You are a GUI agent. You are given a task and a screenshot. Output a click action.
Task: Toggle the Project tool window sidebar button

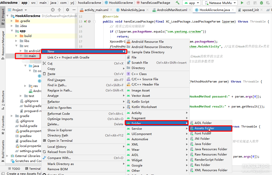pyautogui.click(x=3, y=17)
